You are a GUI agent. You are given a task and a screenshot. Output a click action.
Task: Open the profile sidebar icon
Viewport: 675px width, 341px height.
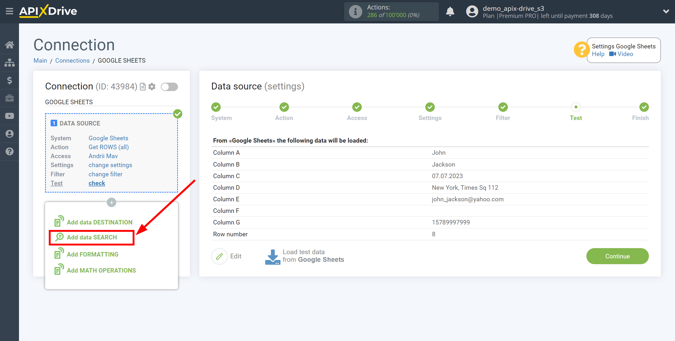(x=9, y=134)
